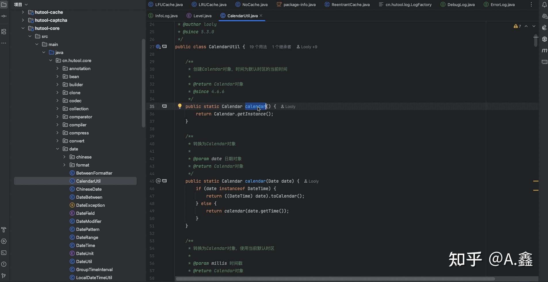Open the Build hammer tool window

click(4, 230)
